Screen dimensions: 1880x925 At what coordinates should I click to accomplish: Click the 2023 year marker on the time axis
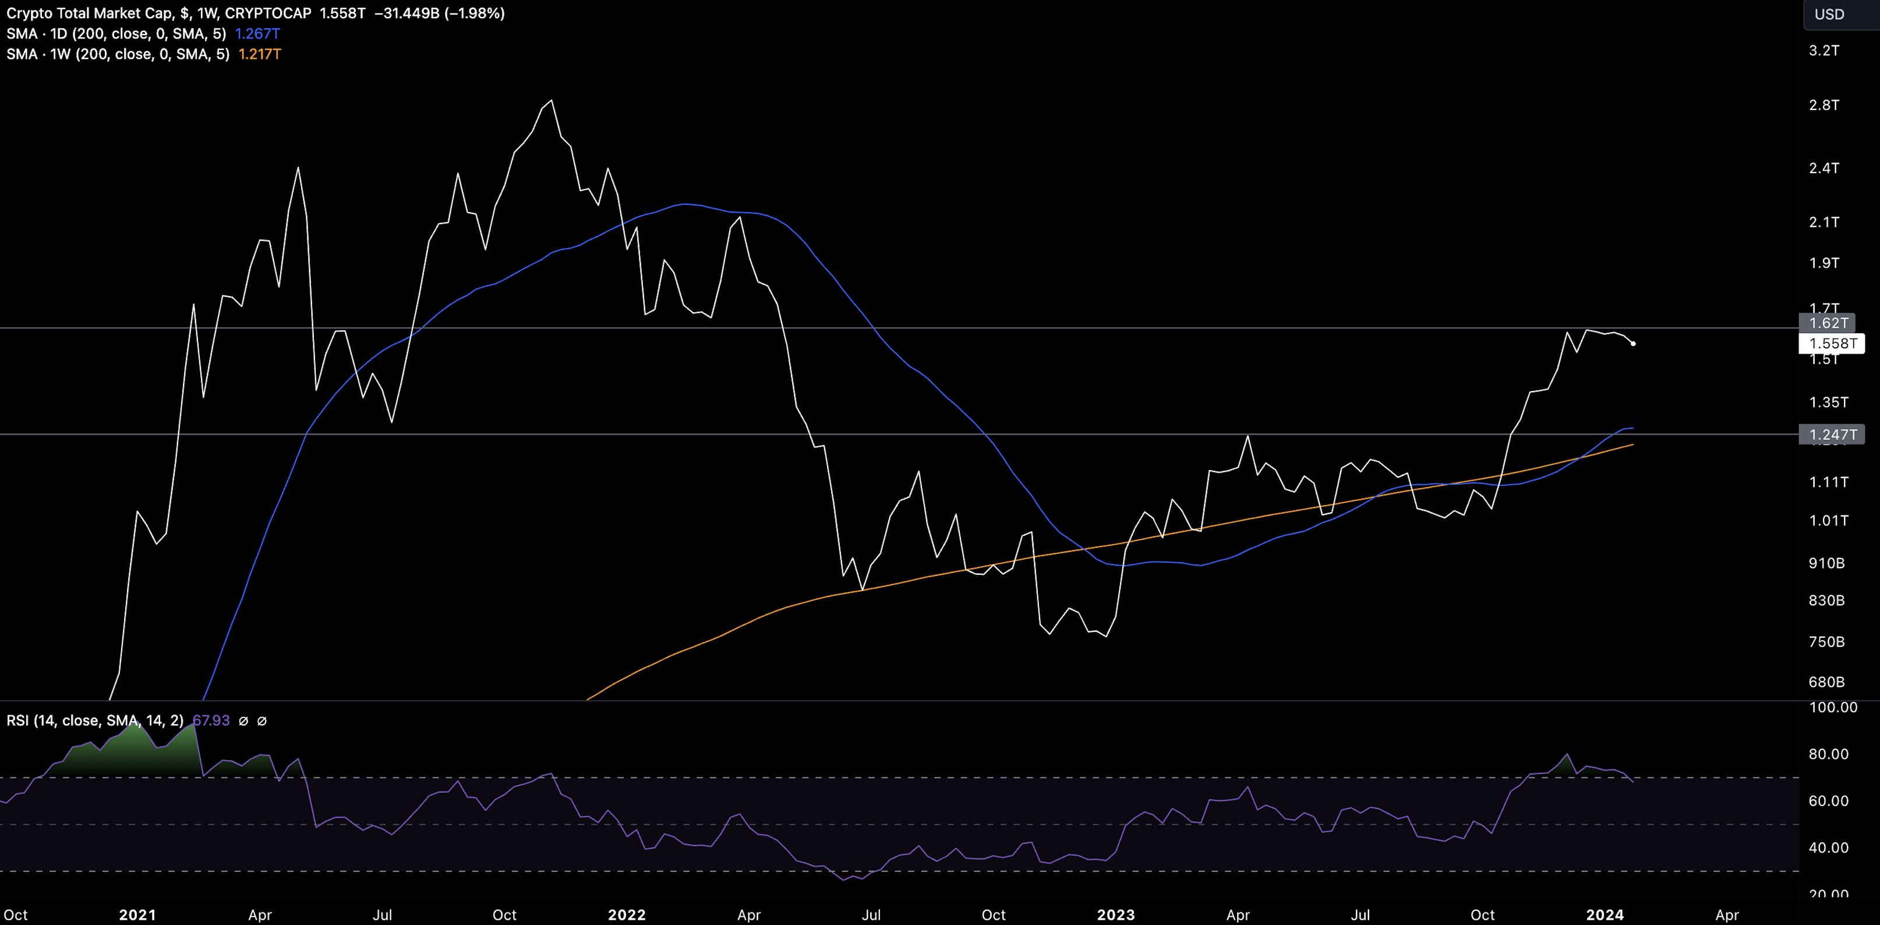coord(1115,915)
